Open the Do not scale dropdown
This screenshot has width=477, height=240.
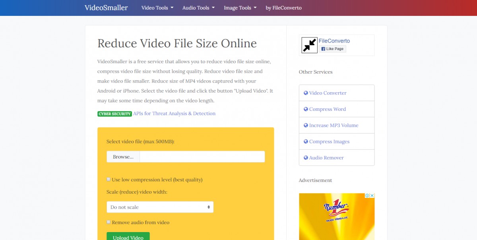coord(160,207)
